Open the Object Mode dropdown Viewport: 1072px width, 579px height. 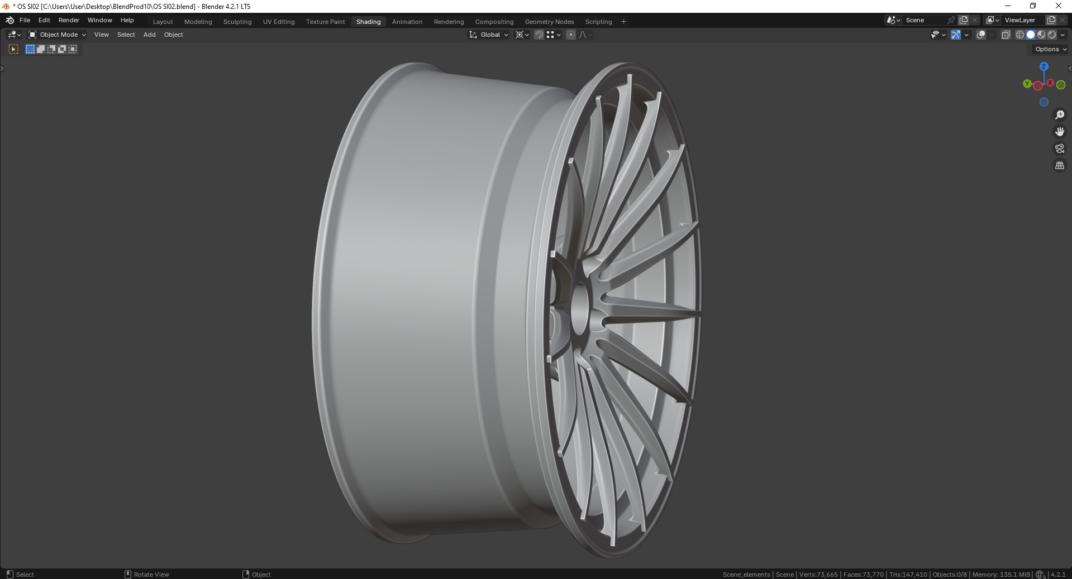[58, 35]
